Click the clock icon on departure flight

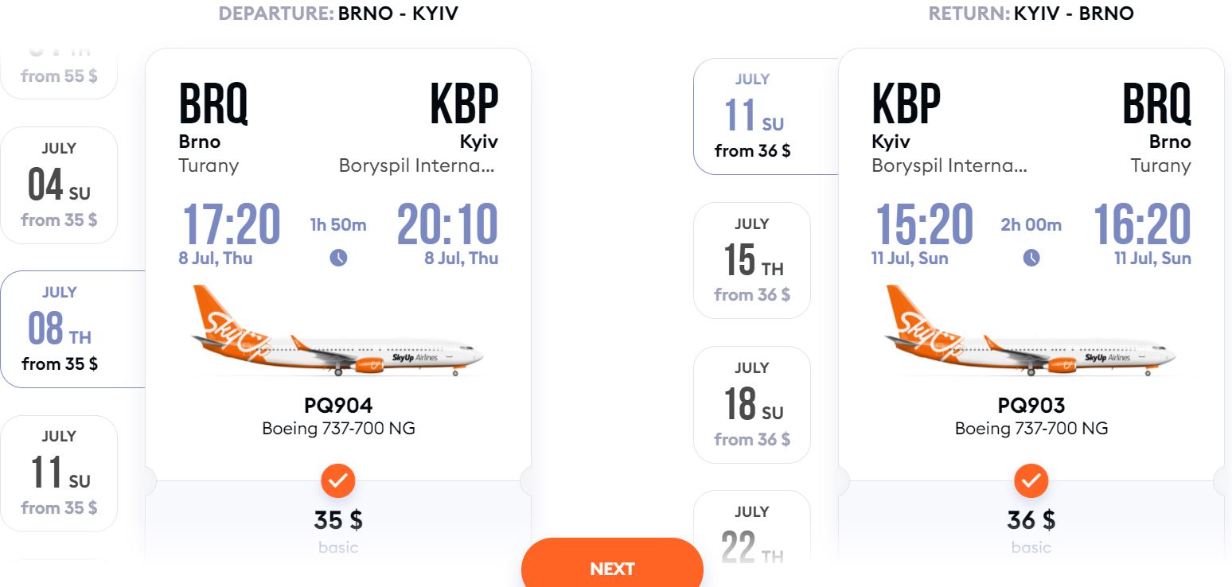tap(338, 258)
